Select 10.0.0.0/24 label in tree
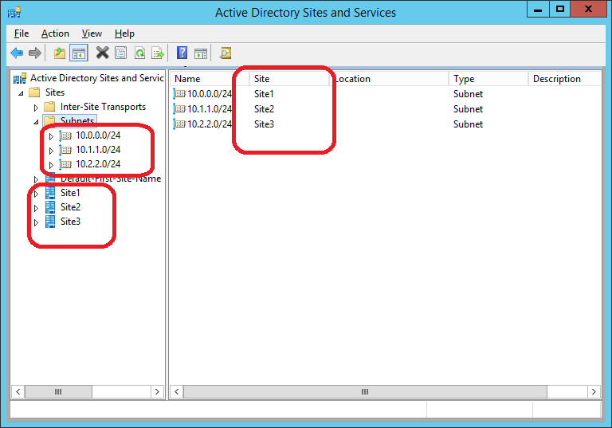The height and width of the screenshot is (428, 612). 98,135
